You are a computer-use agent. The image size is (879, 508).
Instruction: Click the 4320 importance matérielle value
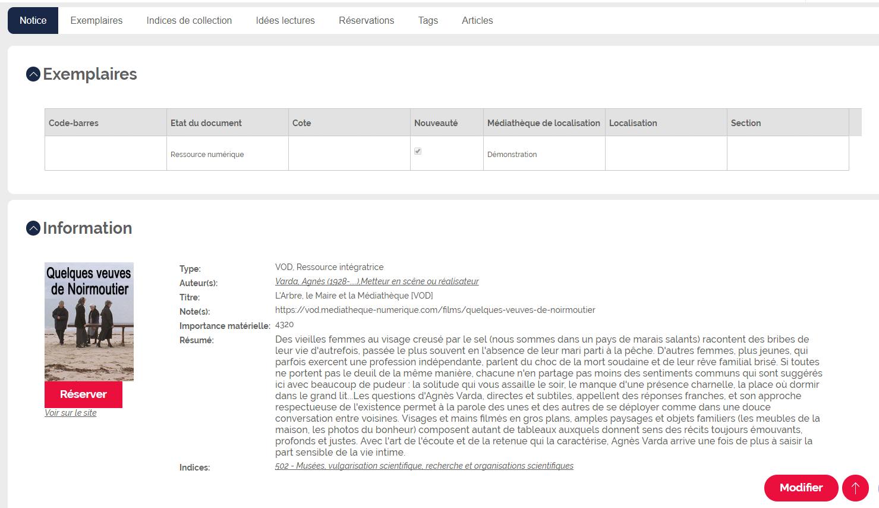(284, 325)
